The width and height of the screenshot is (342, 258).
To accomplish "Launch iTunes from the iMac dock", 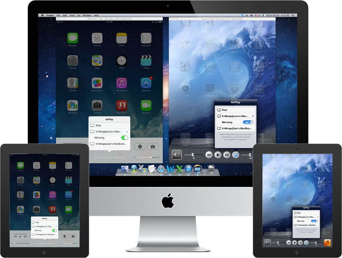I will point(188,169).
